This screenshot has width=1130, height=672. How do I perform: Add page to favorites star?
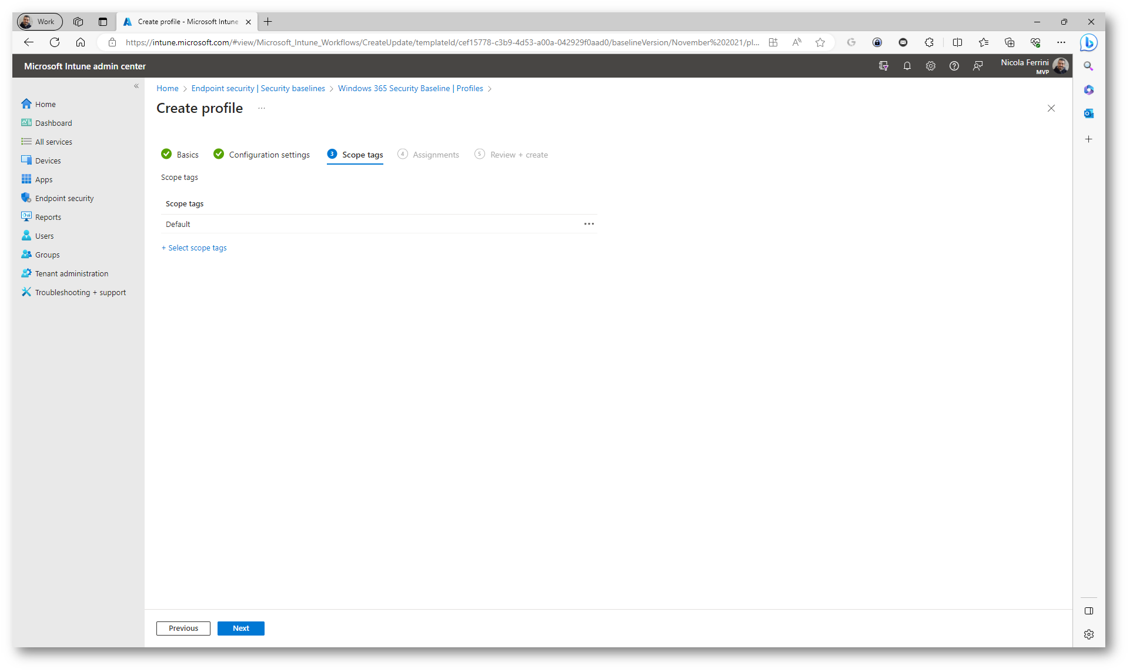(x=820, y=42)
